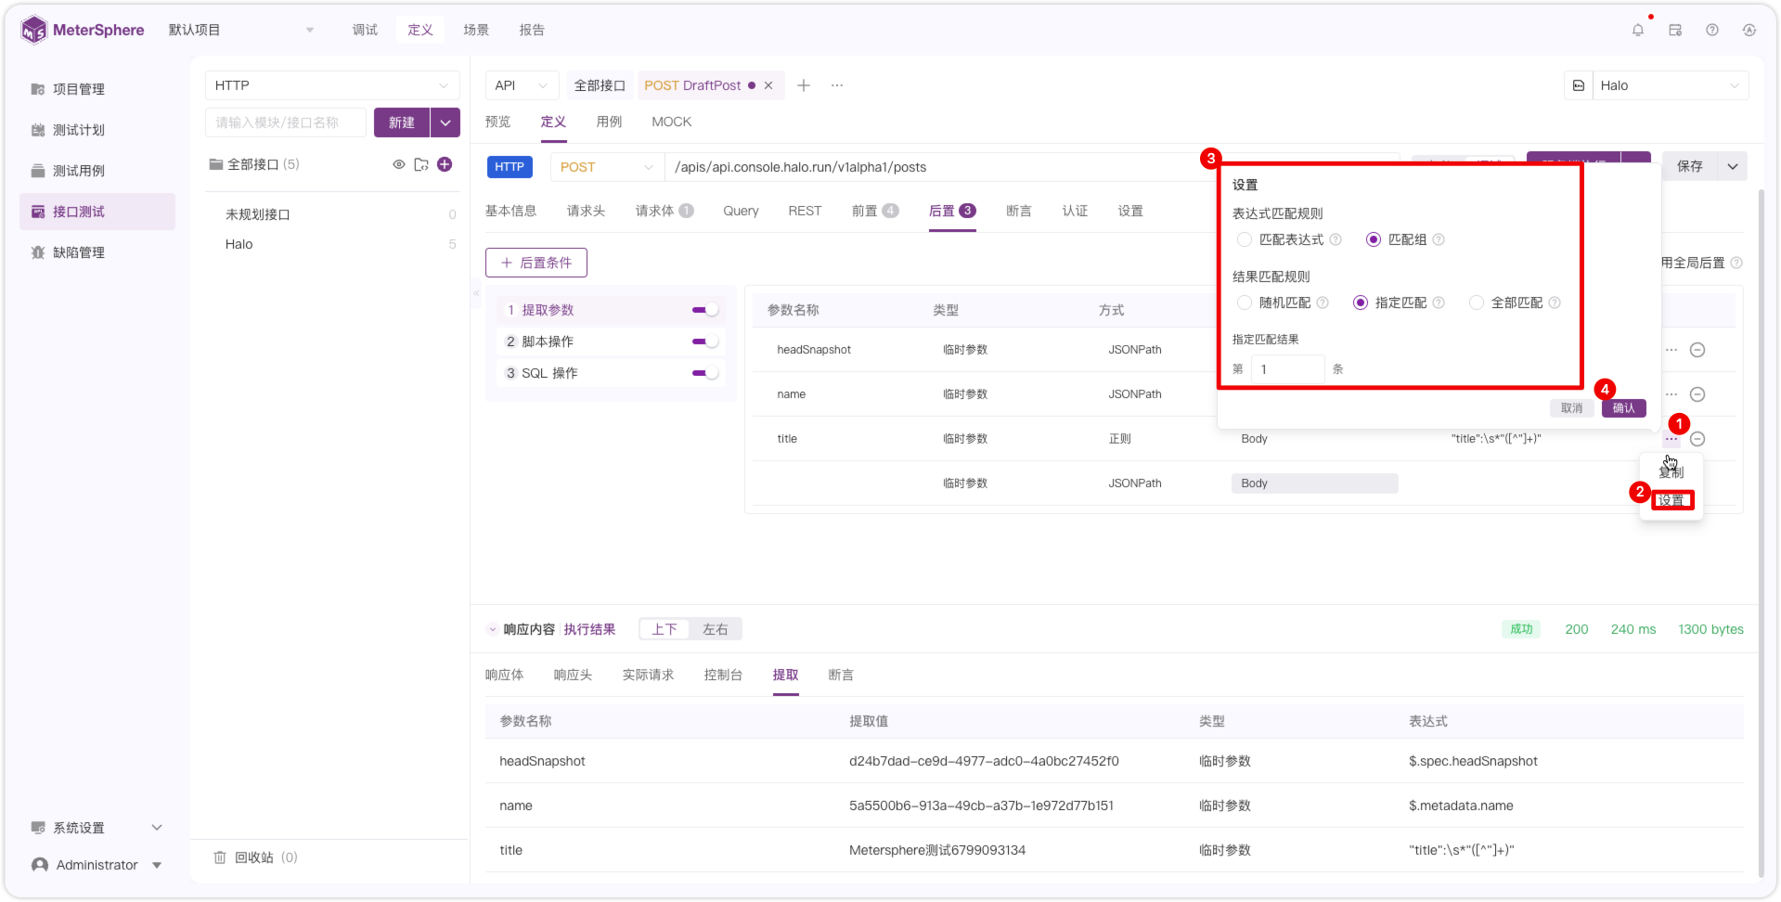Switch to the 场景 top menu
Image resolution: width=1781 pixels, height=902 pixels.
point(476,30)
